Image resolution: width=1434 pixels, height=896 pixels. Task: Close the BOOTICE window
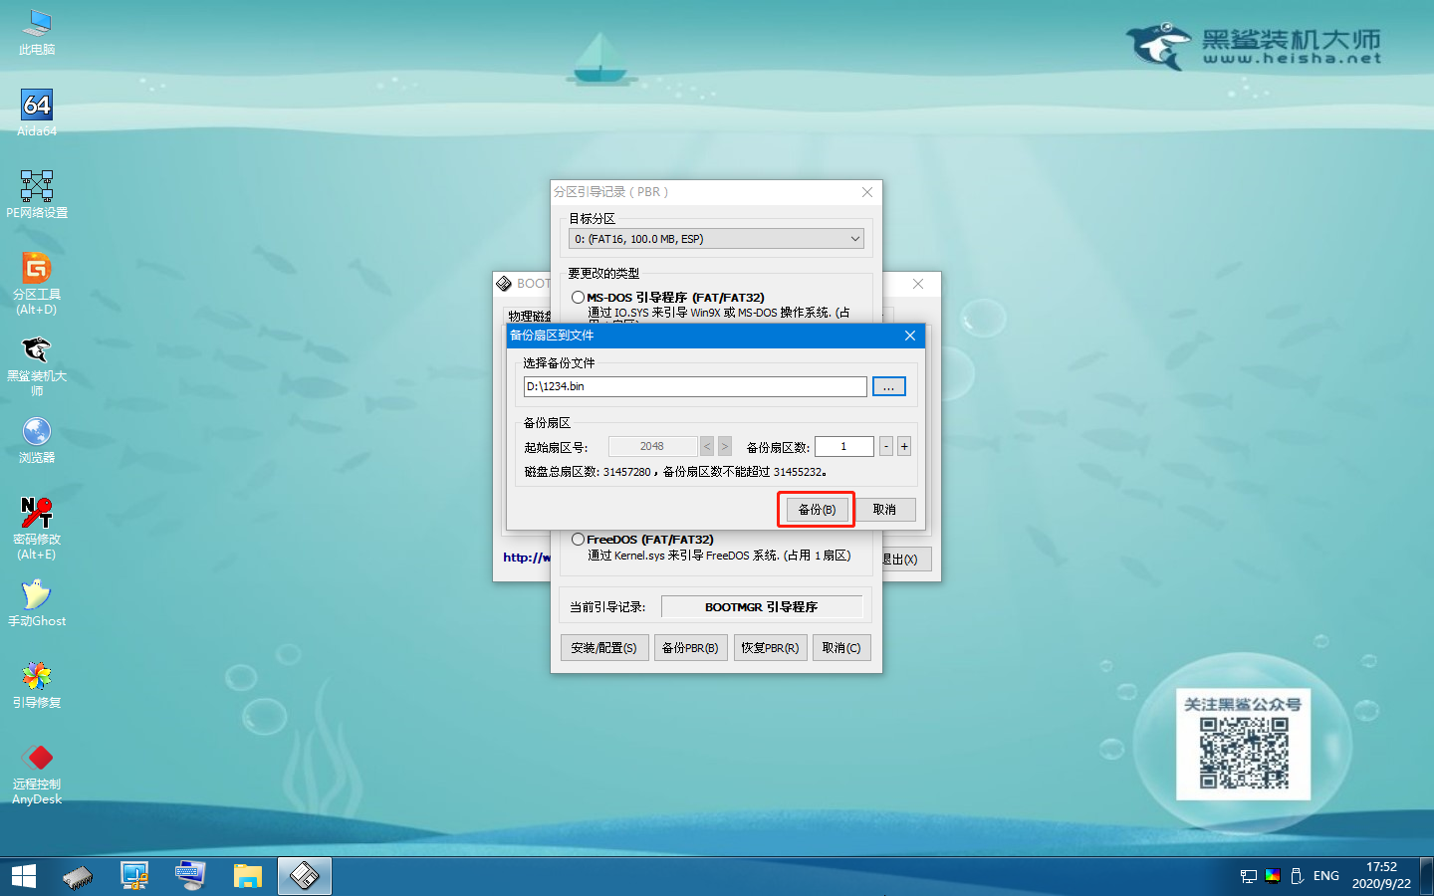click(918, 284)
